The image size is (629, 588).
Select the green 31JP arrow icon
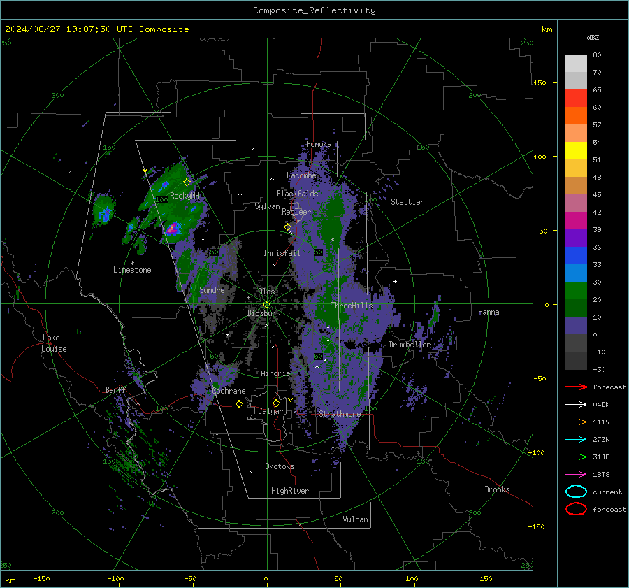(576, 457)
